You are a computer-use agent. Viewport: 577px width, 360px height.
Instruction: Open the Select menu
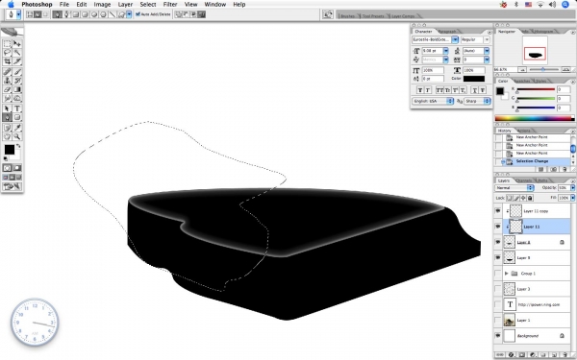coord(148,5)
